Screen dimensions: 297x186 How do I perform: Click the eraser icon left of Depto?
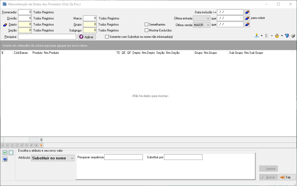(5, 25)
